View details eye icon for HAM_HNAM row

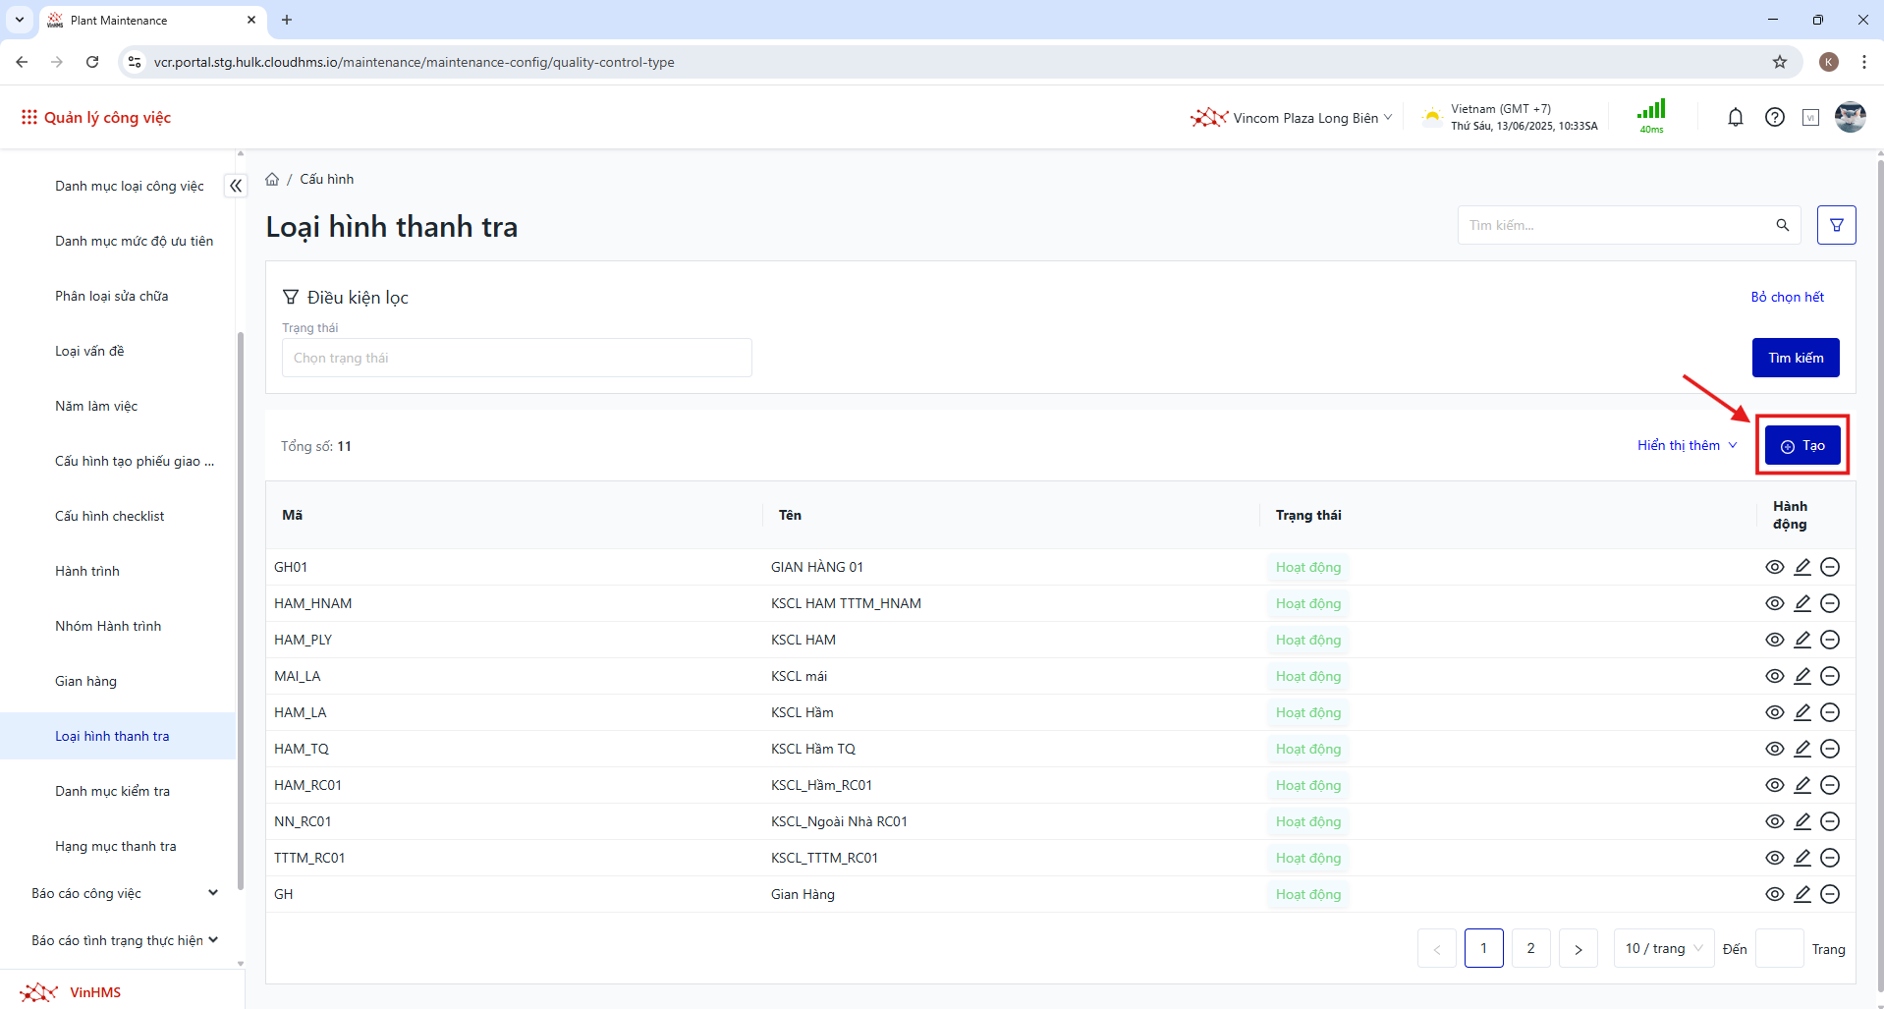1774,603
